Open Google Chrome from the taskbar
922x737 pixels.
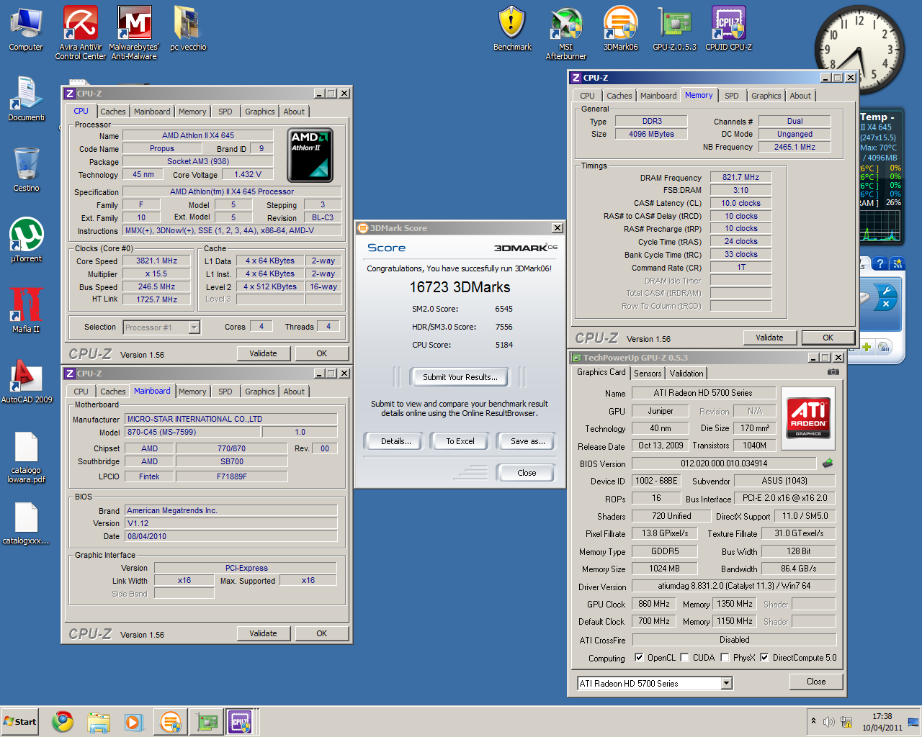coord(63,721)
